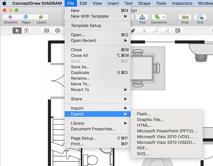Choose Move To...
This screenshot has height=166, width=213.
[x=97, y=84]
